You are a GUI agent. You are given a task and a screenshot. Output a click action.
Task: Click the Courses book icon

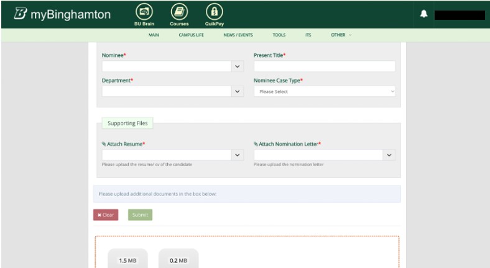[179, 12]
